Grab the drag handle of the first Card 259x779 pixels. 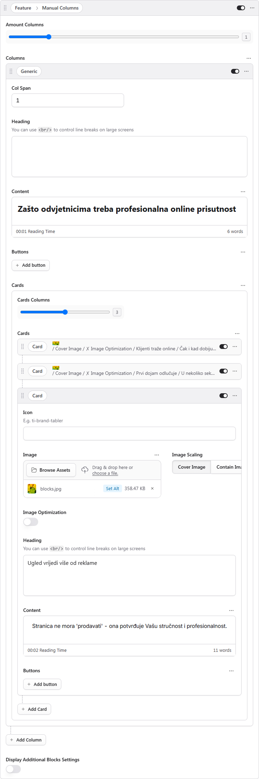click(22, 347)
